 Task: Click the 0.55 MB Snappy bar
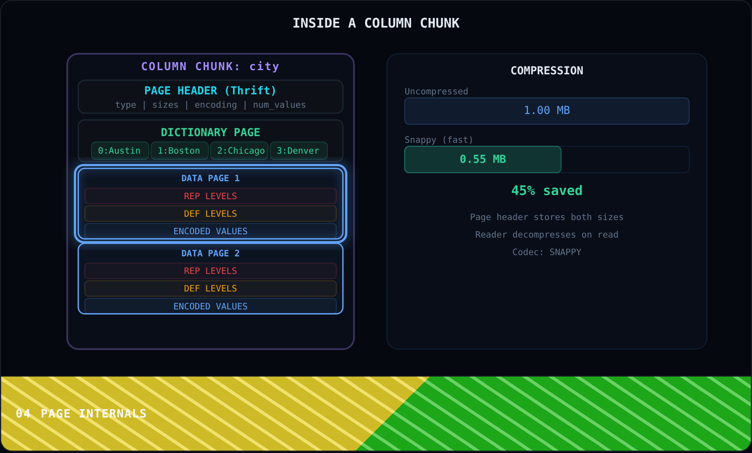483,159
